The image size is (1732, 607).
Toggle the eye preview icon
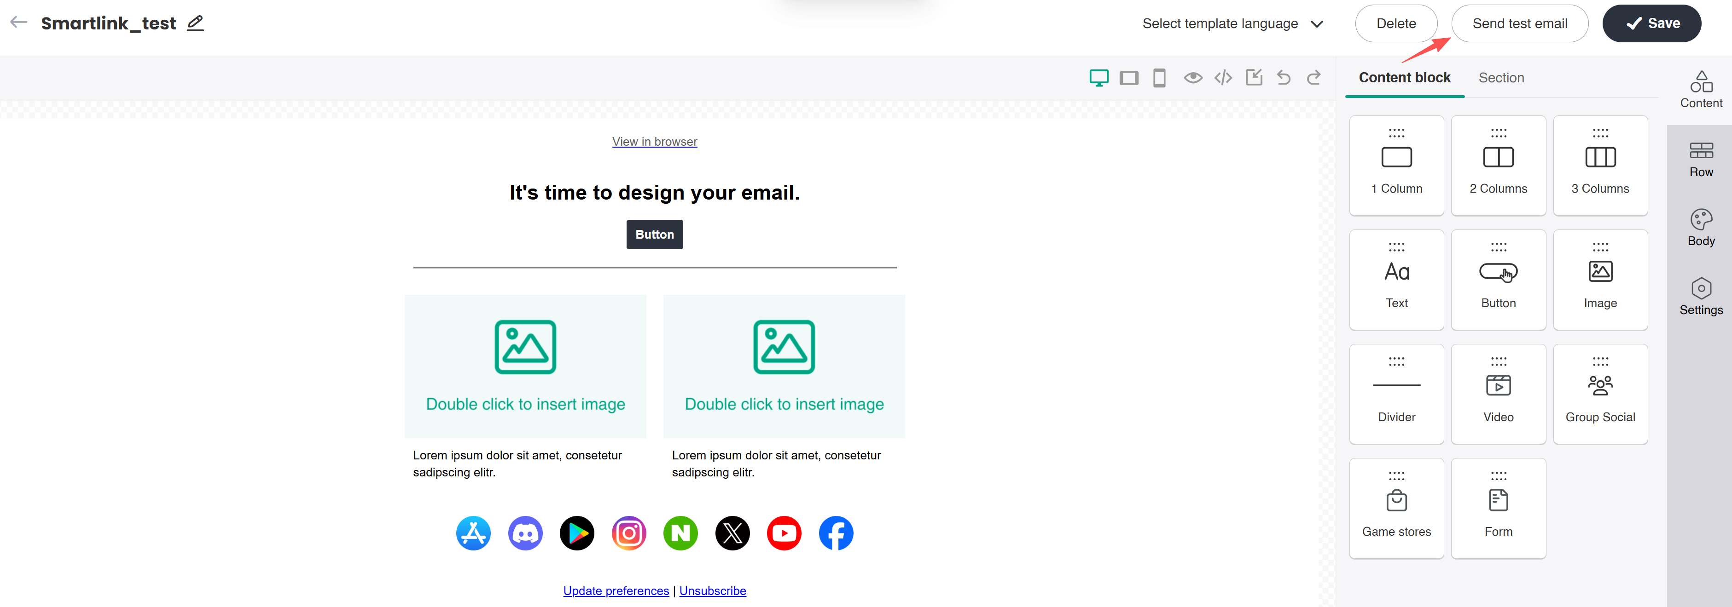1193,78
